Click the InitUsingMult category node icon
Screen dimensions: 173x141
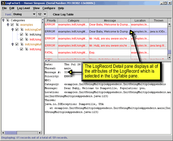tap(22, 44)
